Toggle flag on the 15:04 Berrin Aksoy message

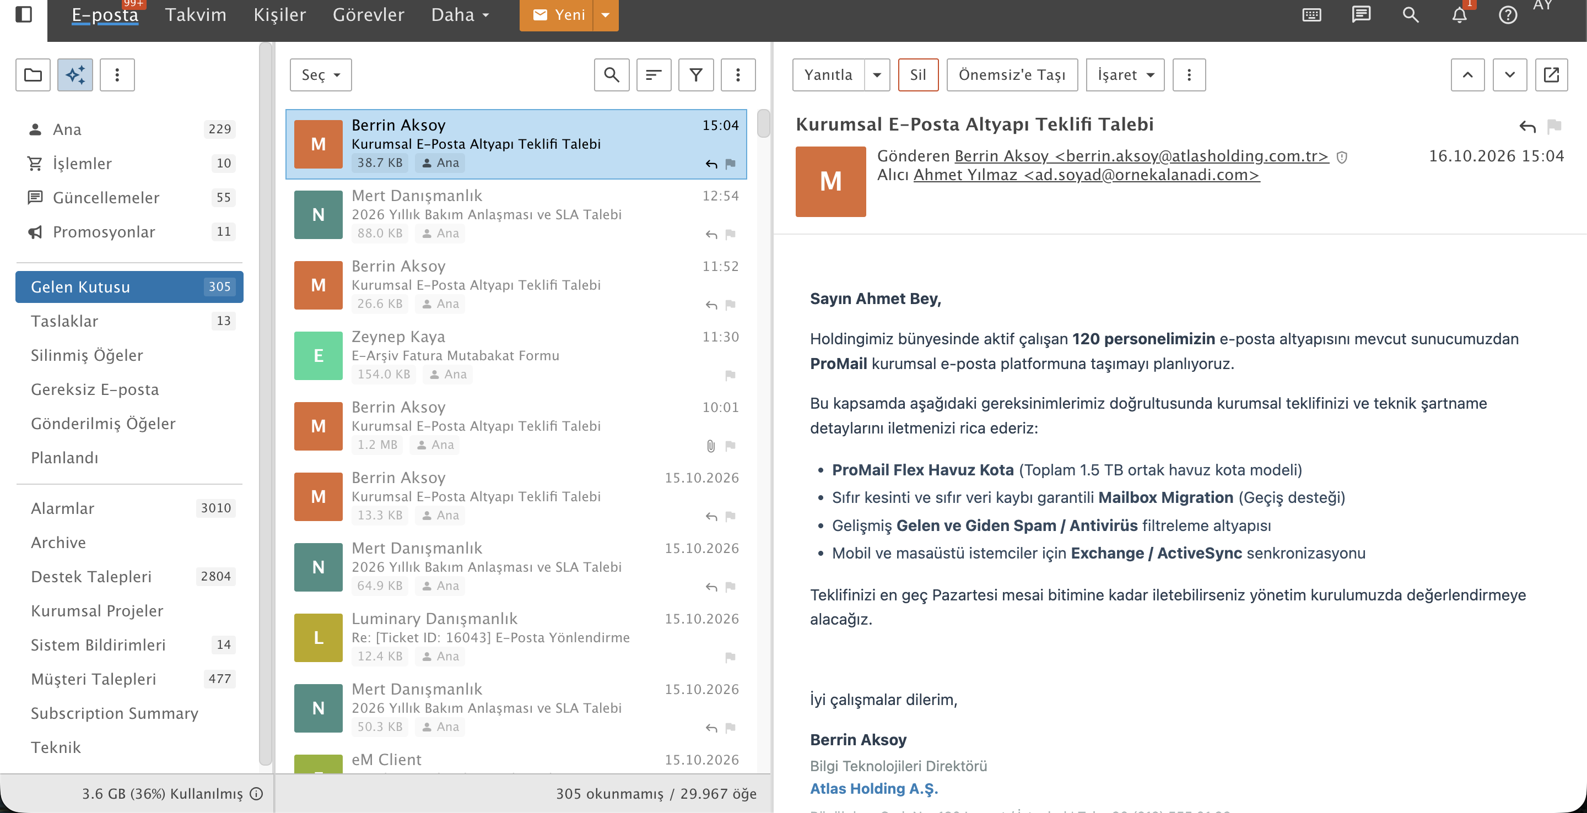(730, 164)
